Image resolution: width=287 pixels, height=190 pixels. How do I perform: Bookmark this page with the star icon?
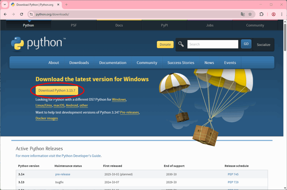pos(250,14)
